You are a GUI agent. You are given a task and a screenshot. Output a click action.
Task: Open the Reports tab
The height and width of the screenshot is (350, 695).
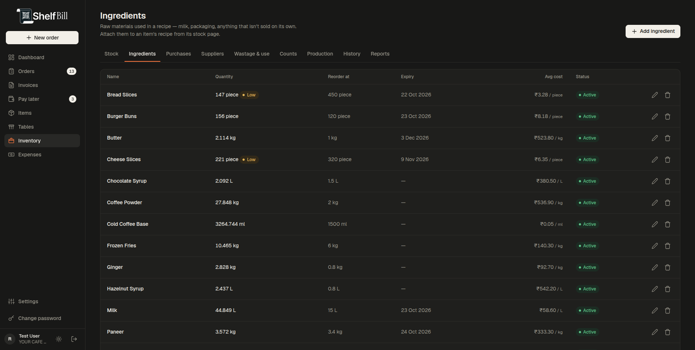pyautogui.click(x=380, y=54)
